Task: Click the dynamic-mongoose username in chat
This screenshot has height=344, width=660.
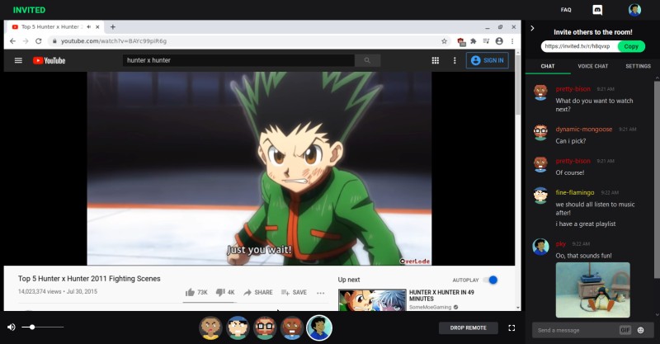Action: click(584, 129)
